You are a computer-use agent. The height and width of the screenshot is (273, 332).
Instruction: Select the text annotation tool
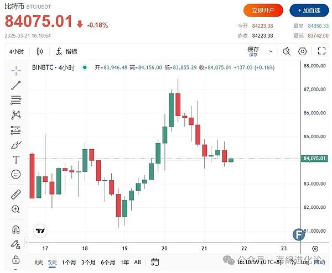pyautogui.click(x=16, y=160)
